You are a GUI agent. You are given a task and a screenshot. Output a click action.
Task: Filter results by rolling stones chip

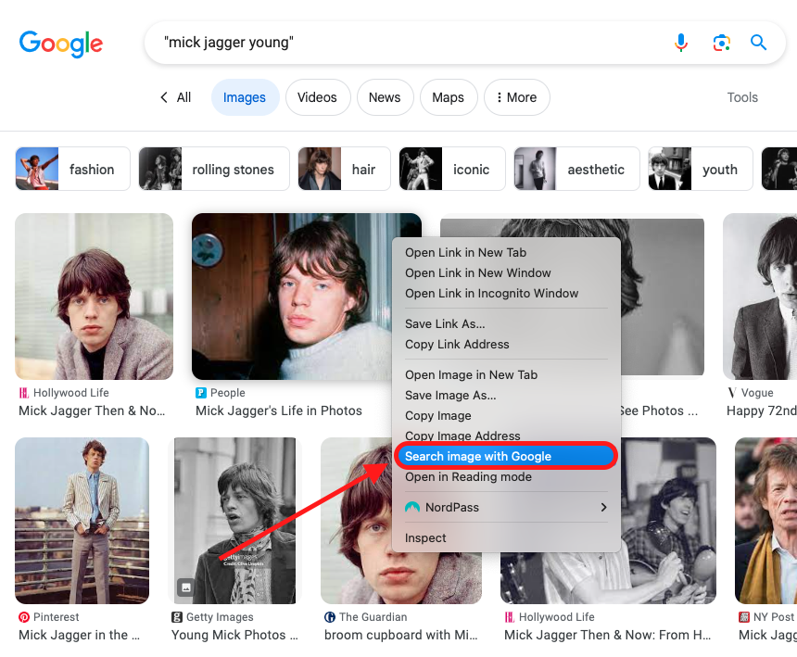pyautogui.click(x=214, y=169)
